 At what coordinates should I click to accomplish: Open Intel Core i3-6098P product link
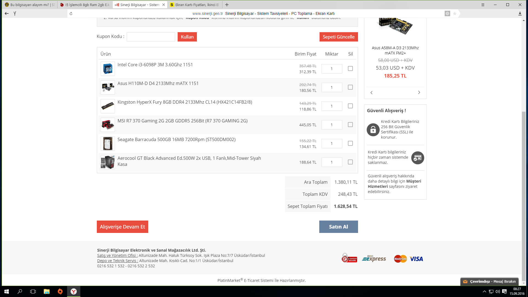coord(155,65)
